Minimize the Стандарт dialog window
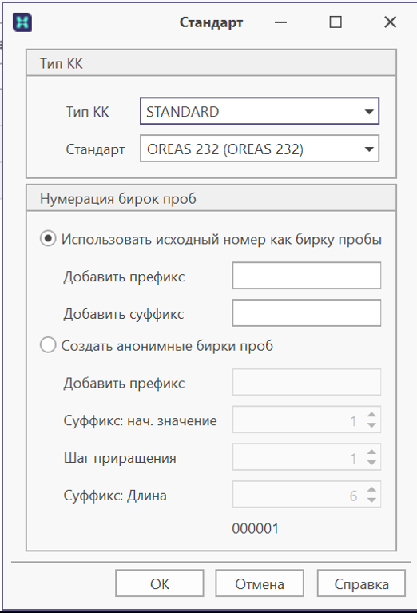417x613 pixels. click(280, 22)
